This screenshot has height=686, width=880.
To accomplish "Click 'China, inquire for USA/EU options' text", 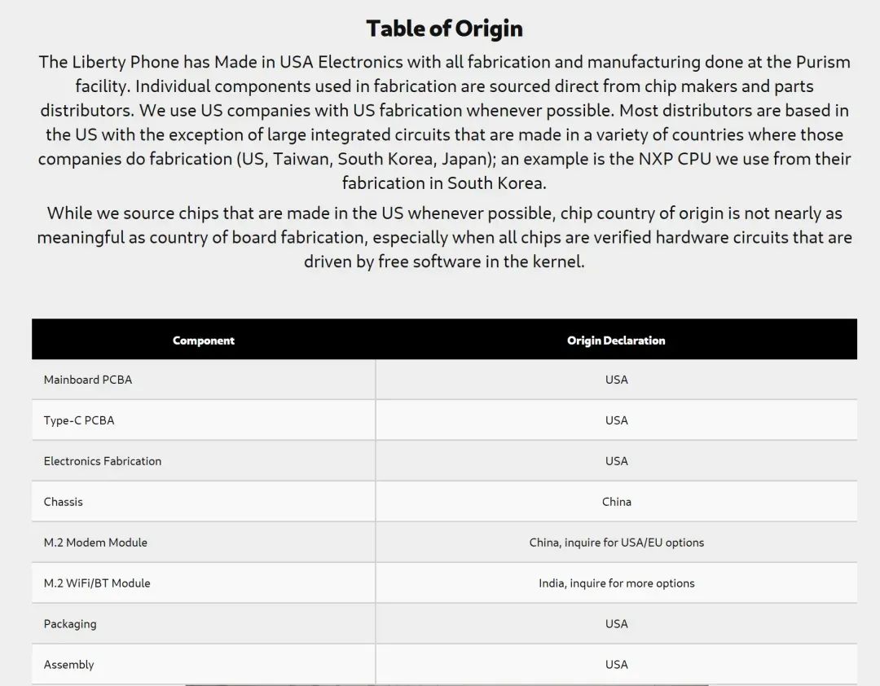I will [616, 543].
